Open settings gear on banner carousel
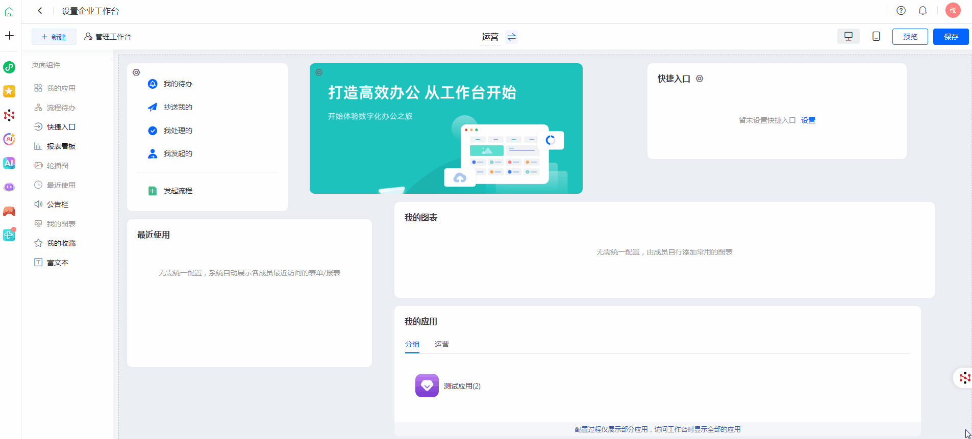This screenshot has height=439, width=972. click(319, 72)
